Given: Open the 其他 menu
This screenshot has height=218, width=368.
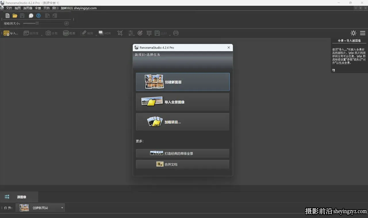Looking at the screenshot, I should pyautogui.click(x=47, y=8).
